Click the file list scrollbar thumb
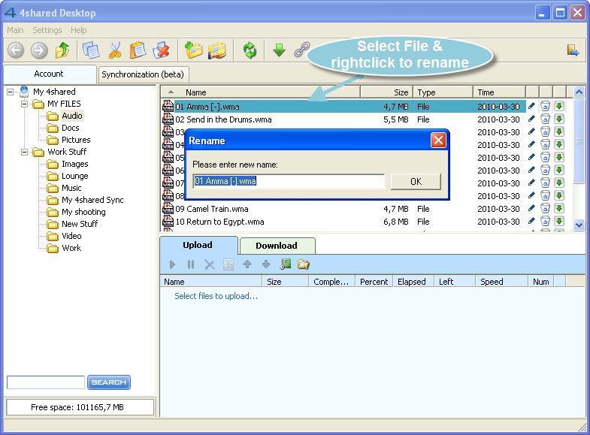This screenshot has width=590, height=435. [x=579, y=141]
